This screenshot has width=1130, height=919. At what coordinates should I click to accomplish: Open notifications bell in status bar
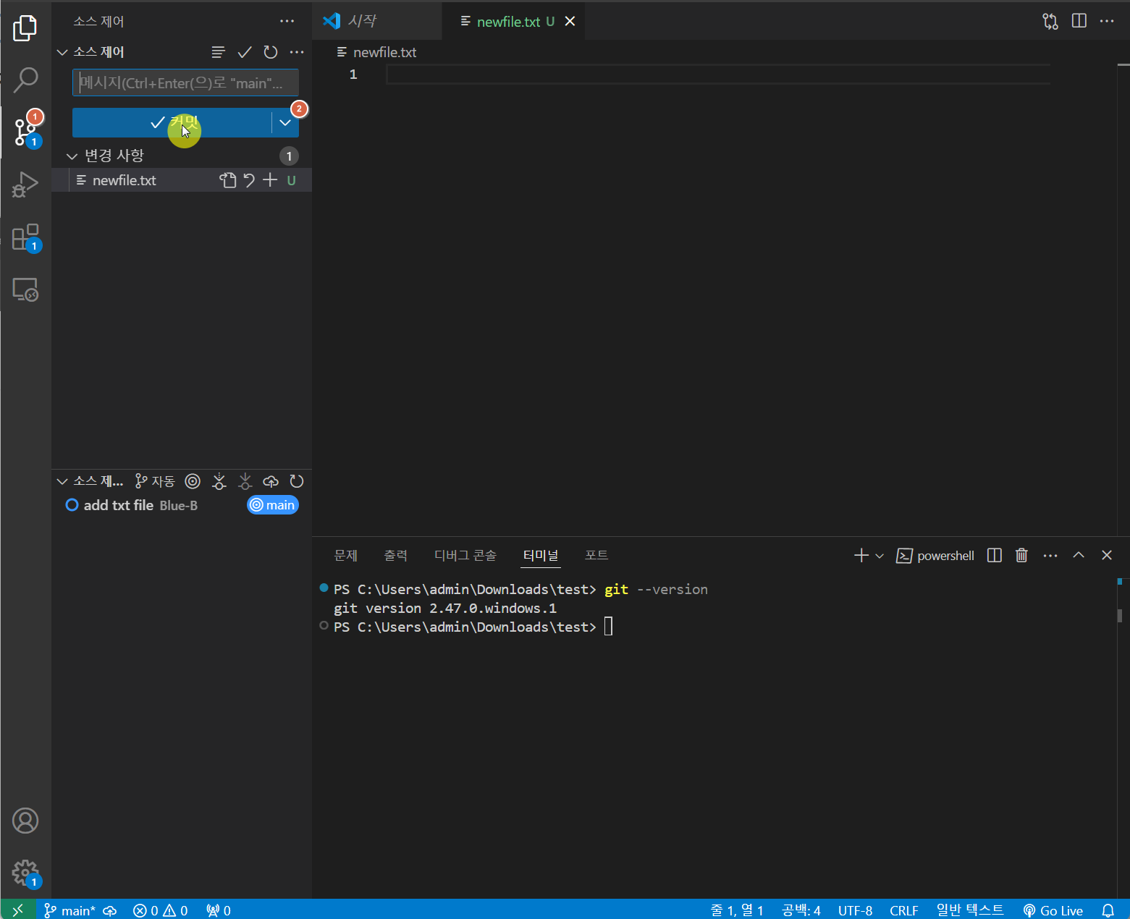pos(1108,910)
